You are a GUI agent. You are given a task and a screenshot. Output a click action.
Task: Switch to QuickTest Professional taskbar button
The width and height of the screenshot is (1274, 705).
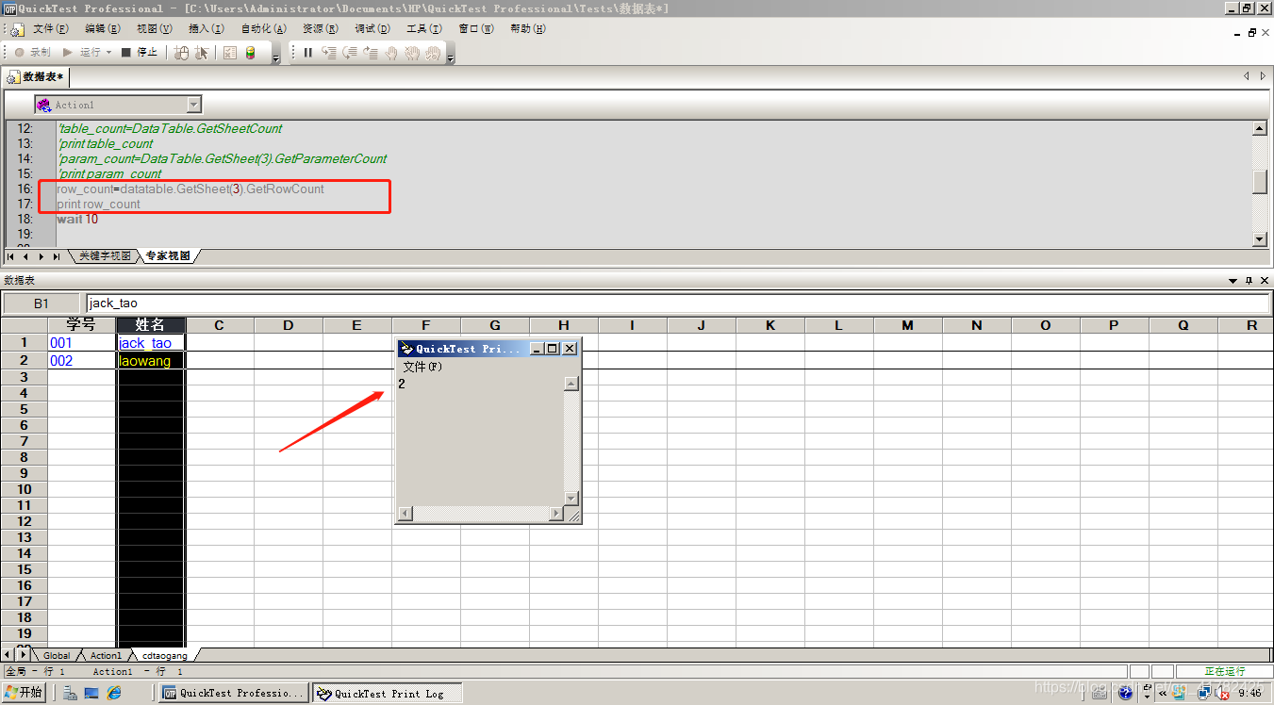[x=234, y=693]
